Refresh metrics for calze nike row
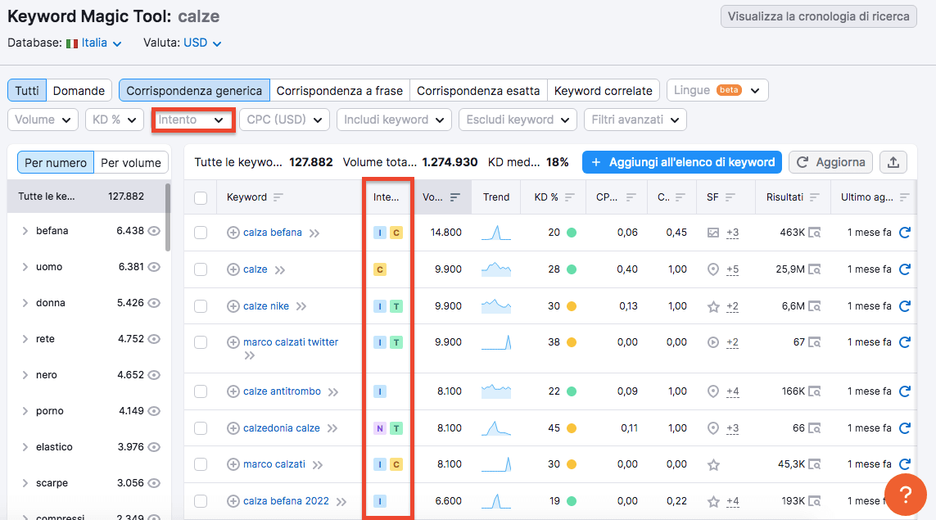 905,306
